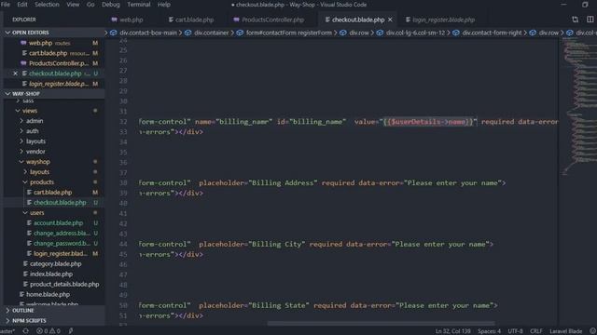Click the synchronize changes icon in status bar
This screenshot has height=335, width=597.
(x=25, y=331)
